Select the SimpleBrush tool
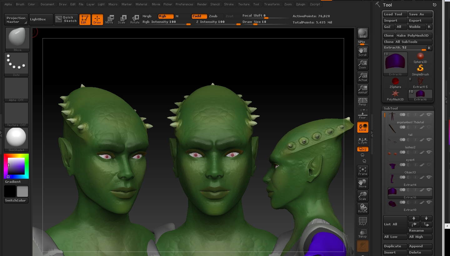450x256 pixels. pos(420,70)
